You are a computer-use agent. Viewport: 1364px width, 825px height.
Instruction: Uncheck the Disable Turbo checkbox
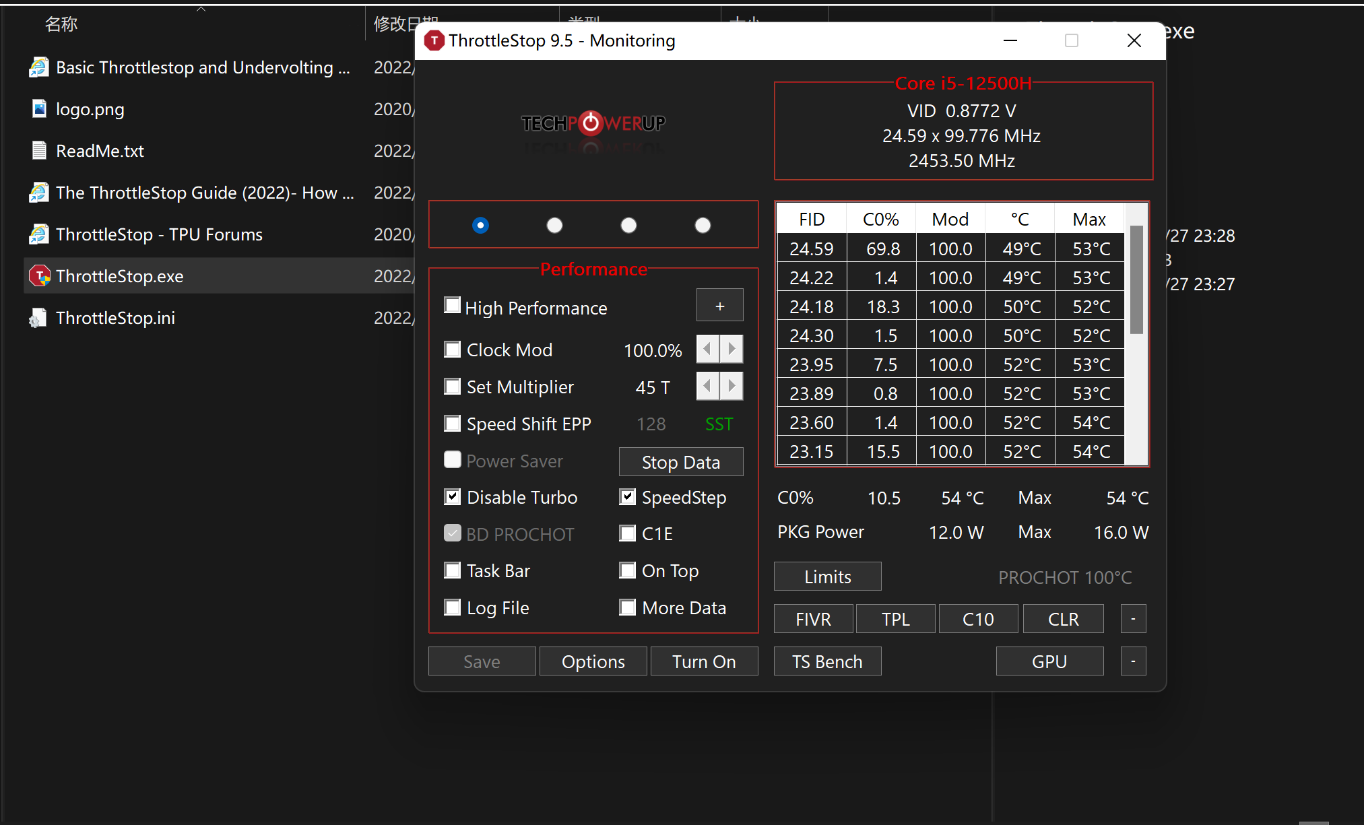453,498
